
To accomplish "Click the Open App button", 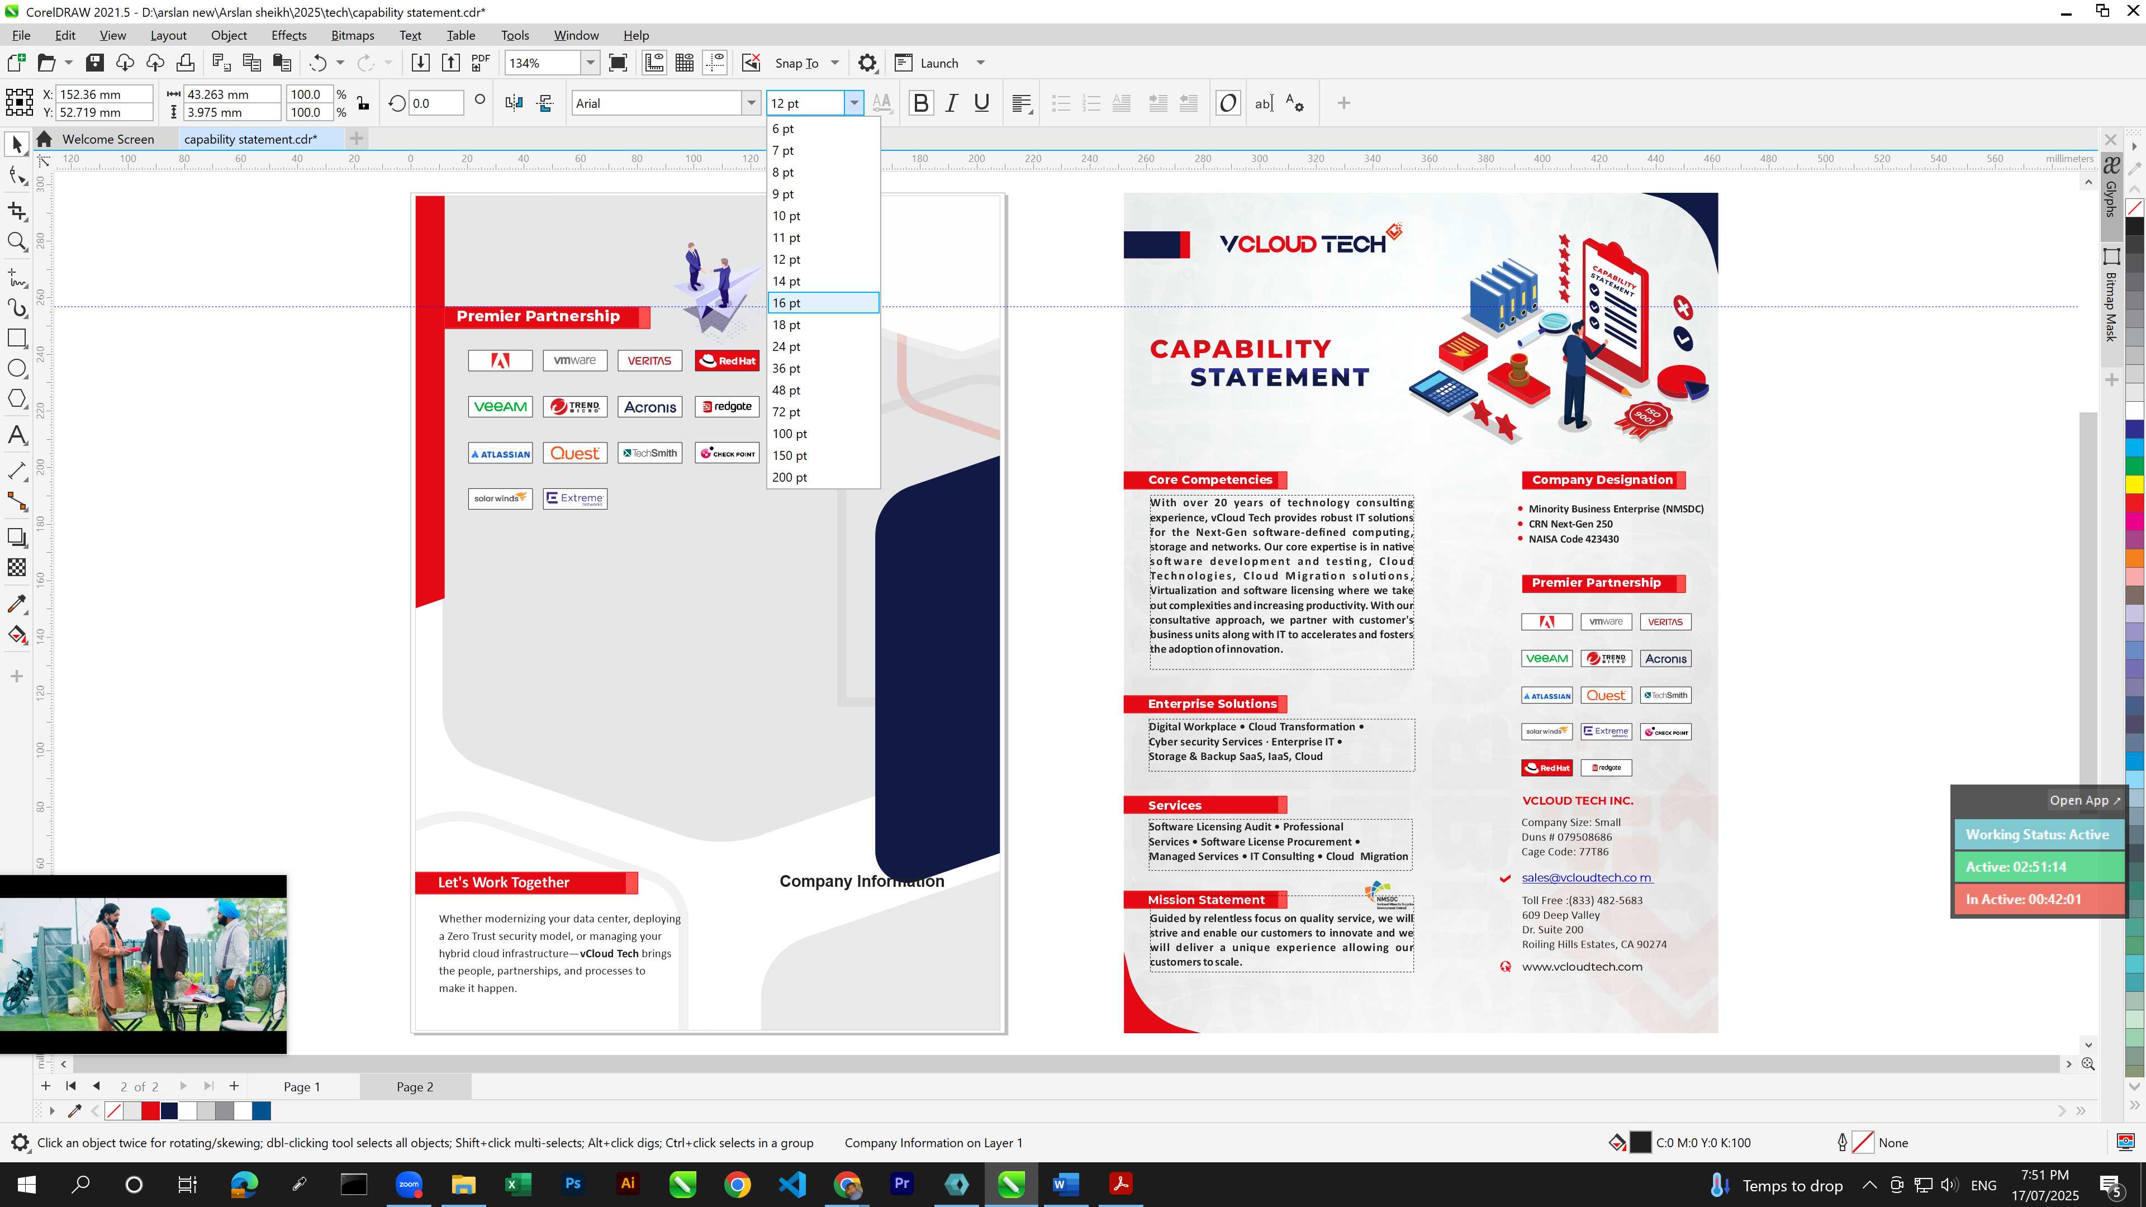I will click(x=2085, y=801).
